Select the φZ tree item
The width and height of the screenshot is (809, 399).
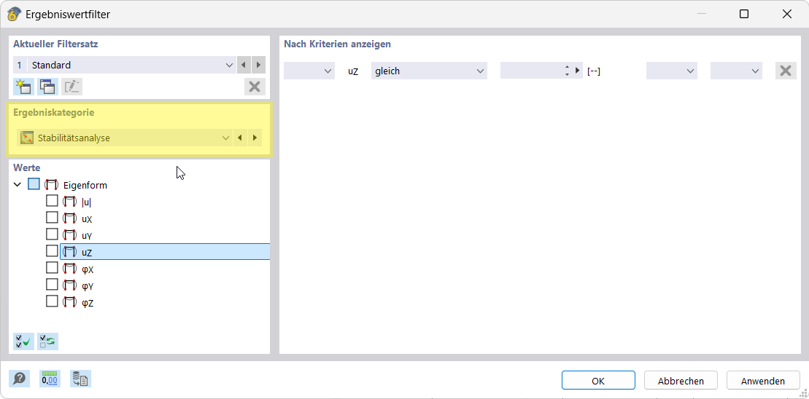[x=87, y=302]
